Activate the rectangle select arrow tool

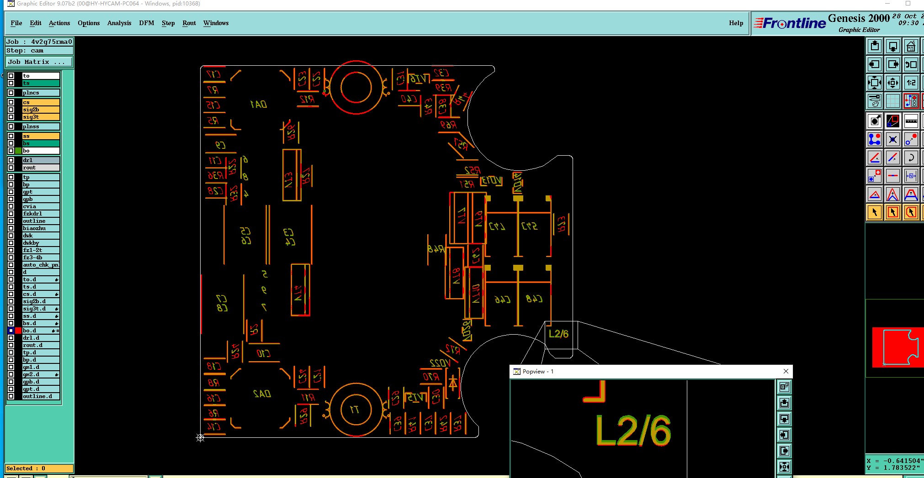coord(892,212)
